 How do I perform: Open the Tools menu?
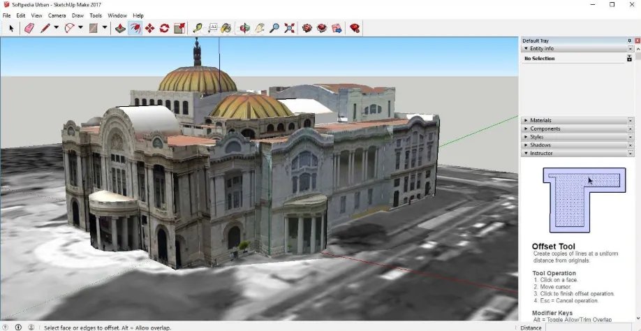click(x=96, y=15)
